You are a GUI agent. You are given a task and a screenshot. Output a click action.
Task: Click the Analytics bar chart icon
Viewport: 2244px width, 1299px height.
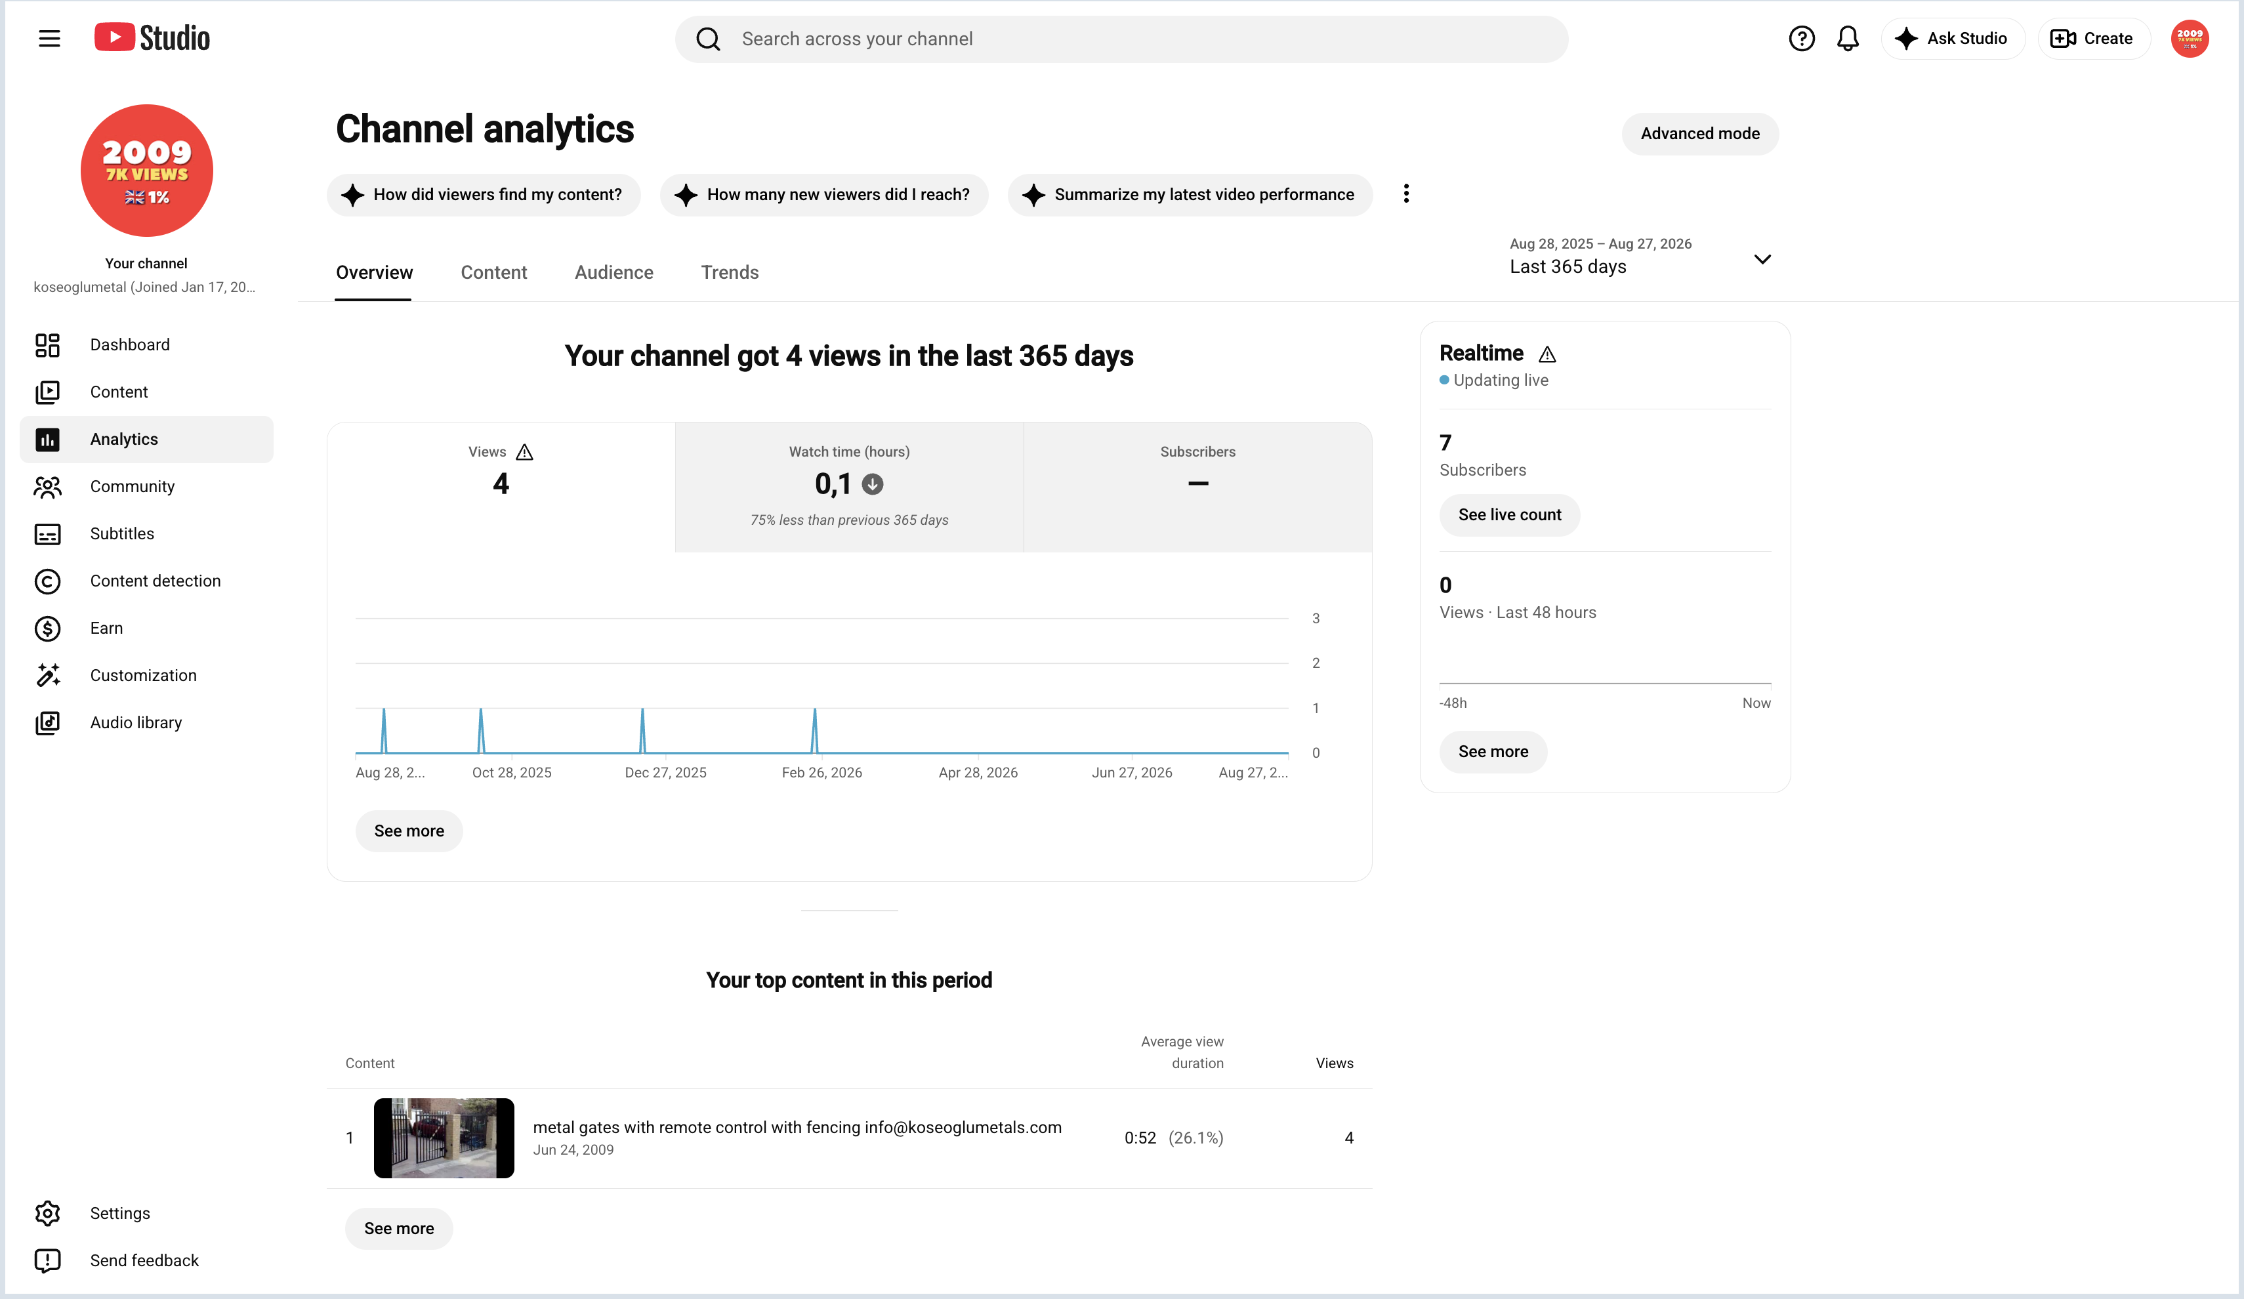(47, 439)
